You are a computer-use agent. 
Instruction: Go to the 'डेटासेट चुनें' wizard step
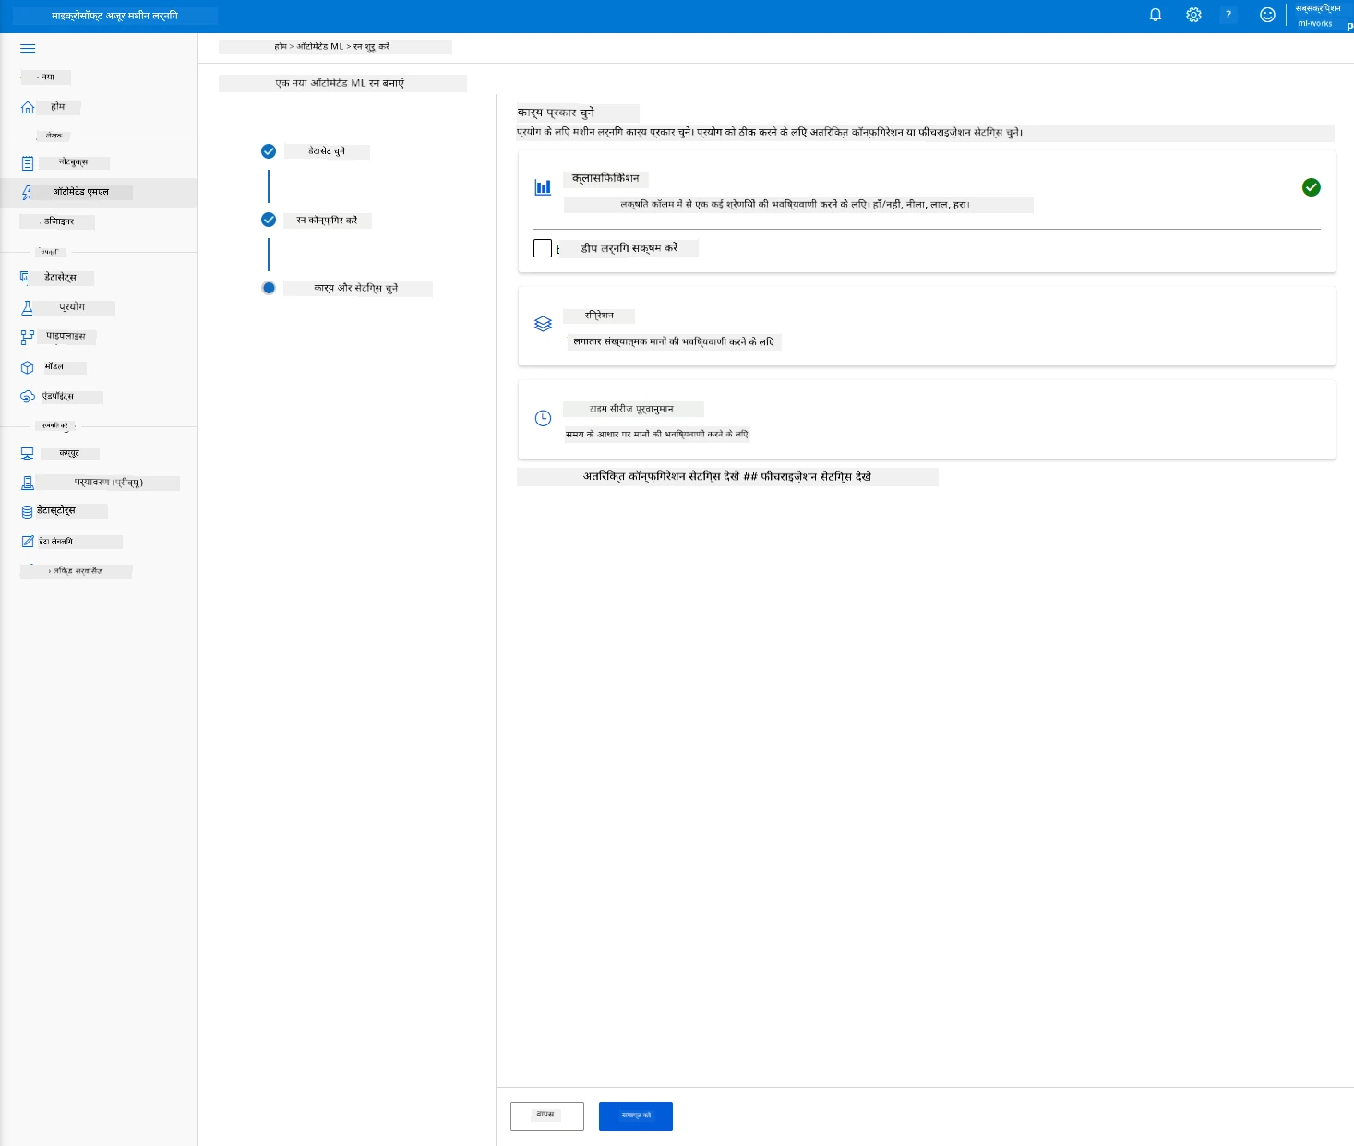point(327,151)
